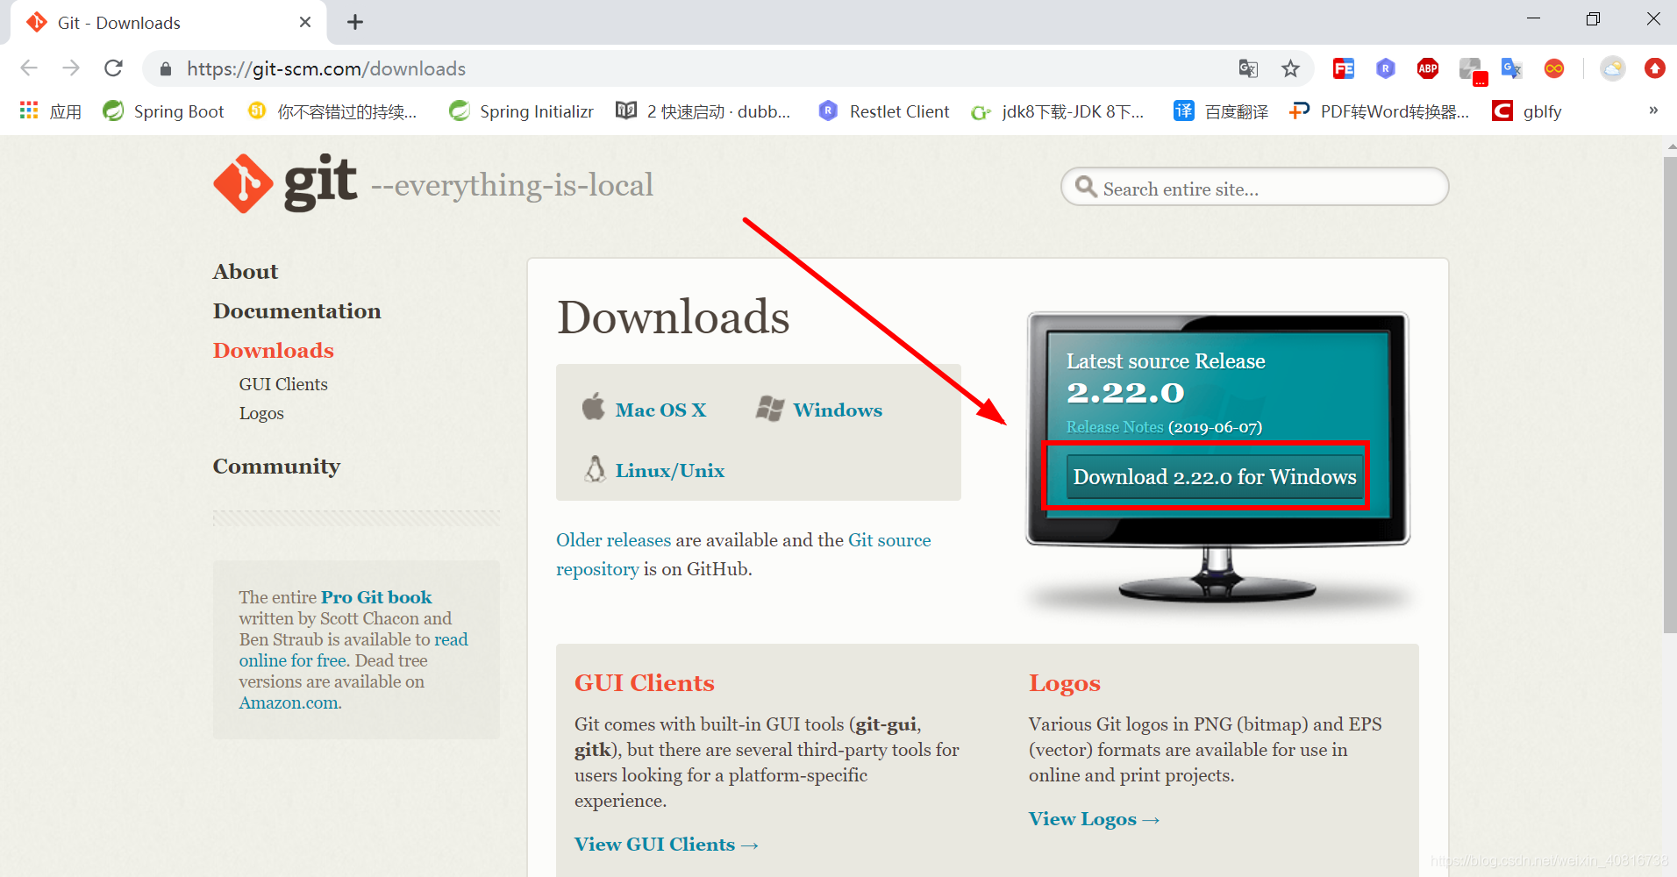Image resolution: width=1677 pixels, height=877 pixels.
Task: Click the address bar URL
Action: coord(326,68)
